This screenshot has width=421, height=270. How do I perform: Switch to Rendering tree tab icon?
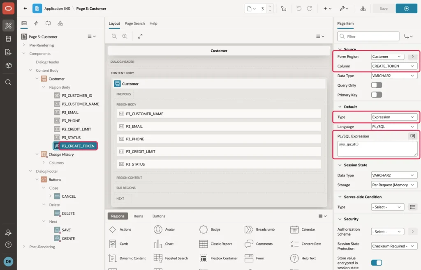(x=24, y=23)
